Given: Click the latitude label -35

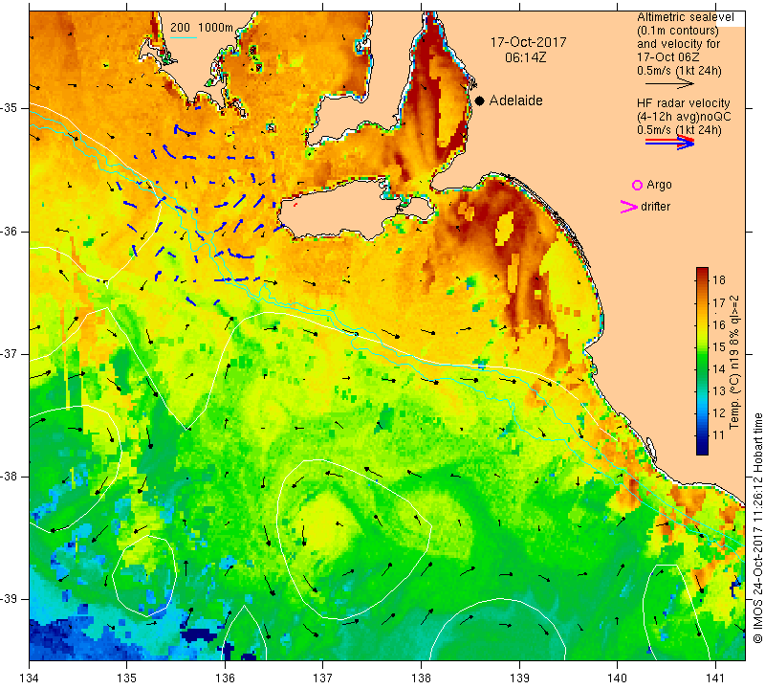Looking at the screenshot, I should [9, 108].
